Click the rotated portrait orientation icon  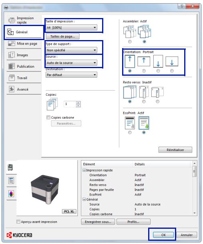tap(158, 61)
